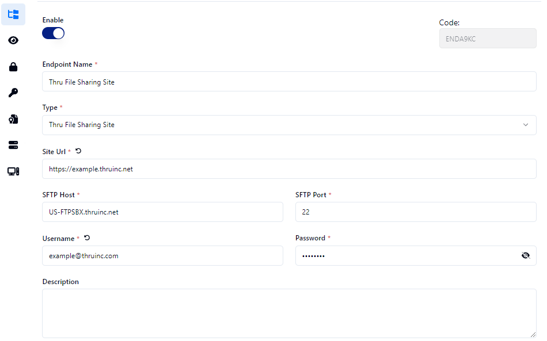Screen dimensions: 547x341
Task: Select the Username input field
Action: click(x=162, y=256)
